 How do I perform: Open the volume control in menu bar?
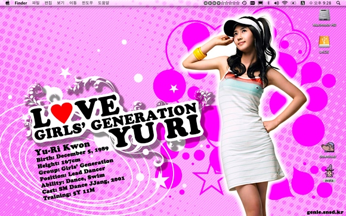(276, 3)
